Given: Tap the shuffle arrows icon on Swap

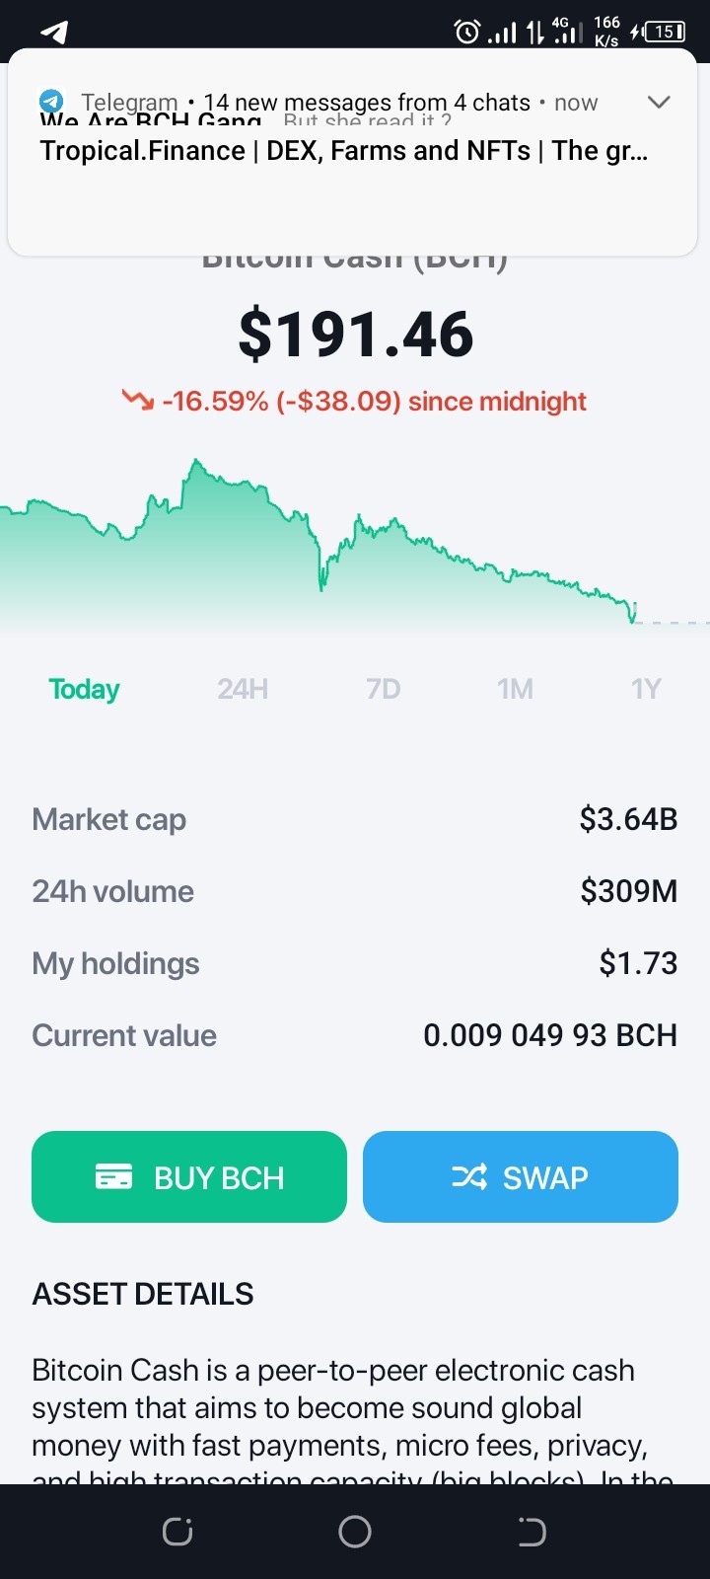Looking at the screenshot, I should pyautogui.click(x=469, y=1176).
